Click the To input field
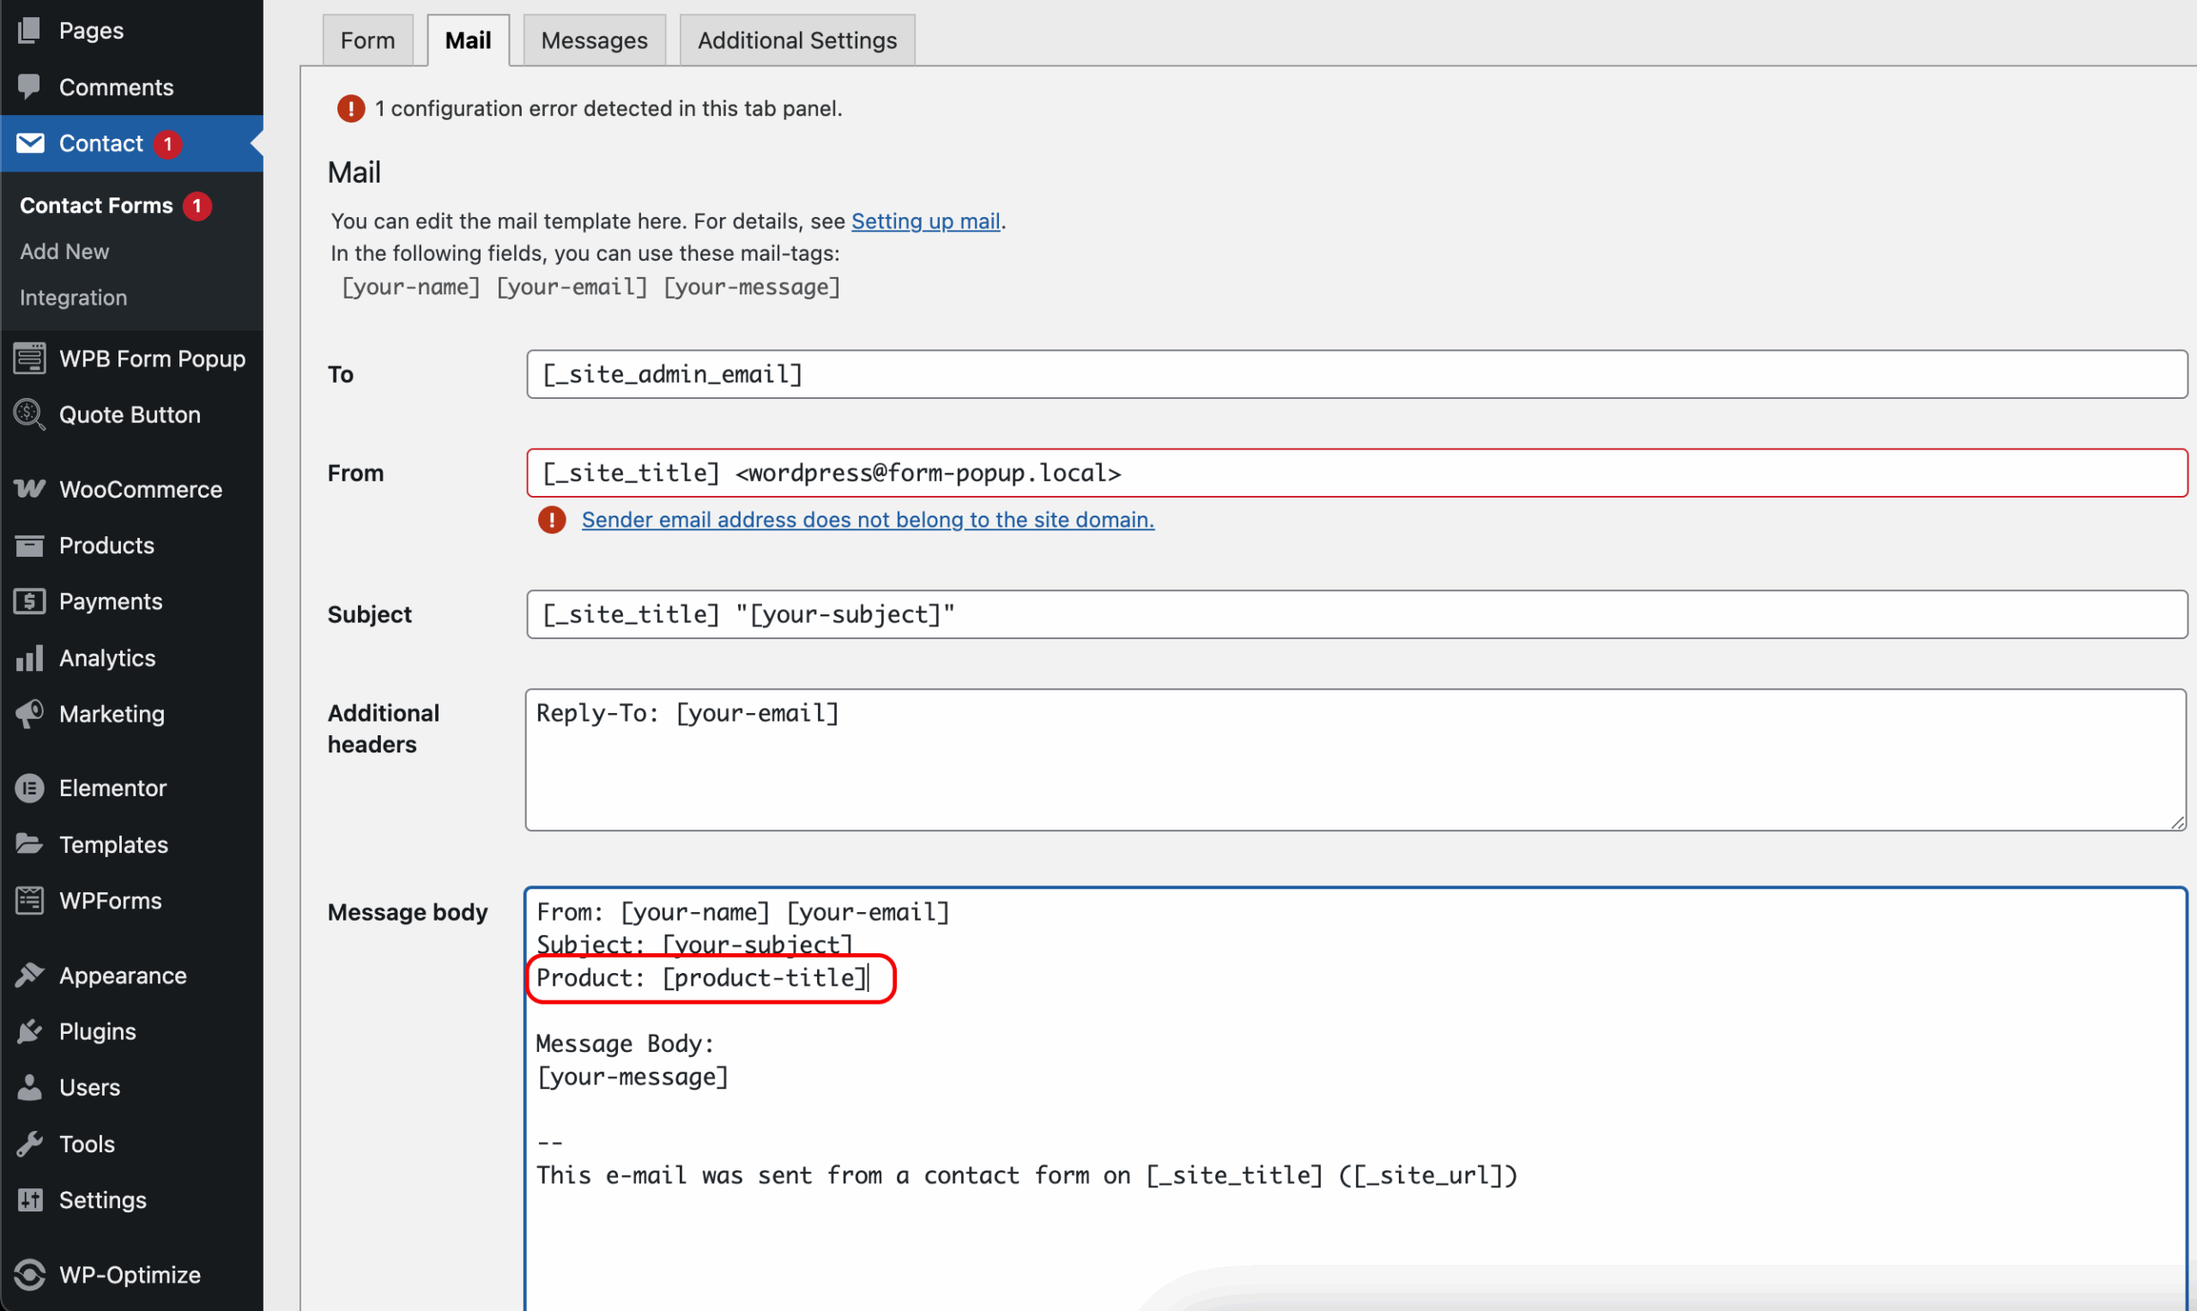 pos(1356,375)
